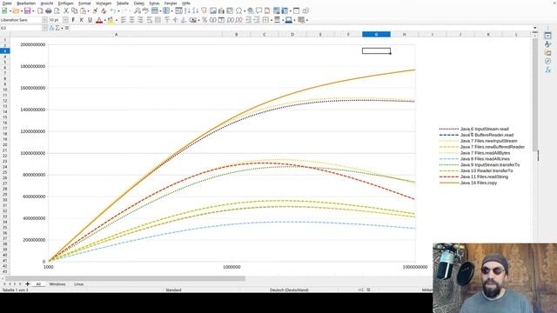Open the Datei menu

(7, 3)
